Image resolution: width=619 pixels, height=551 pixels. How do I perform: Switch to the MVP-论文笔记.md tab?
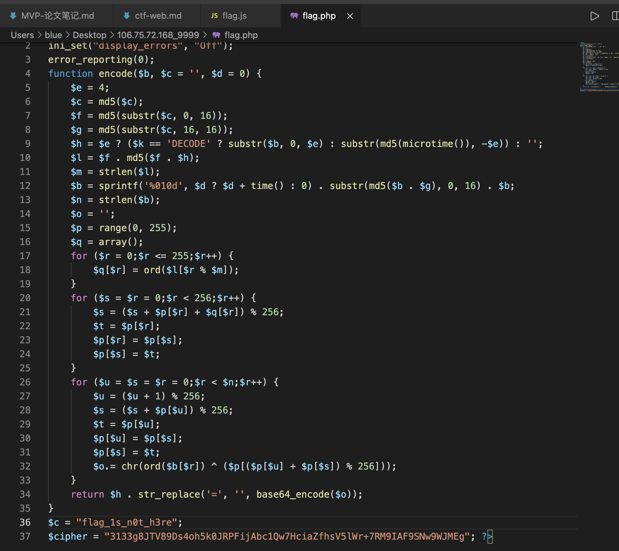pos(56,16)
